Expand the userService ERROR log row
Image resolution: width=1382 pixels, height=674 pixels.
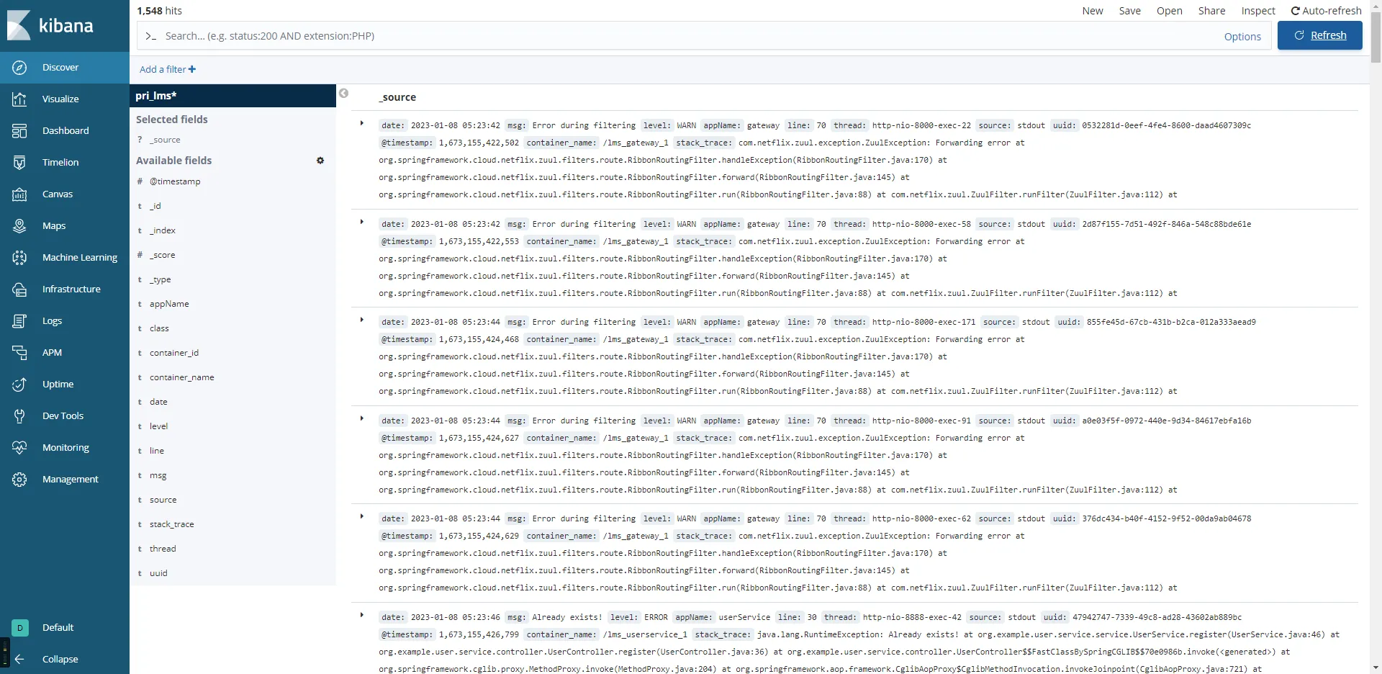click(x=361, y=615)
